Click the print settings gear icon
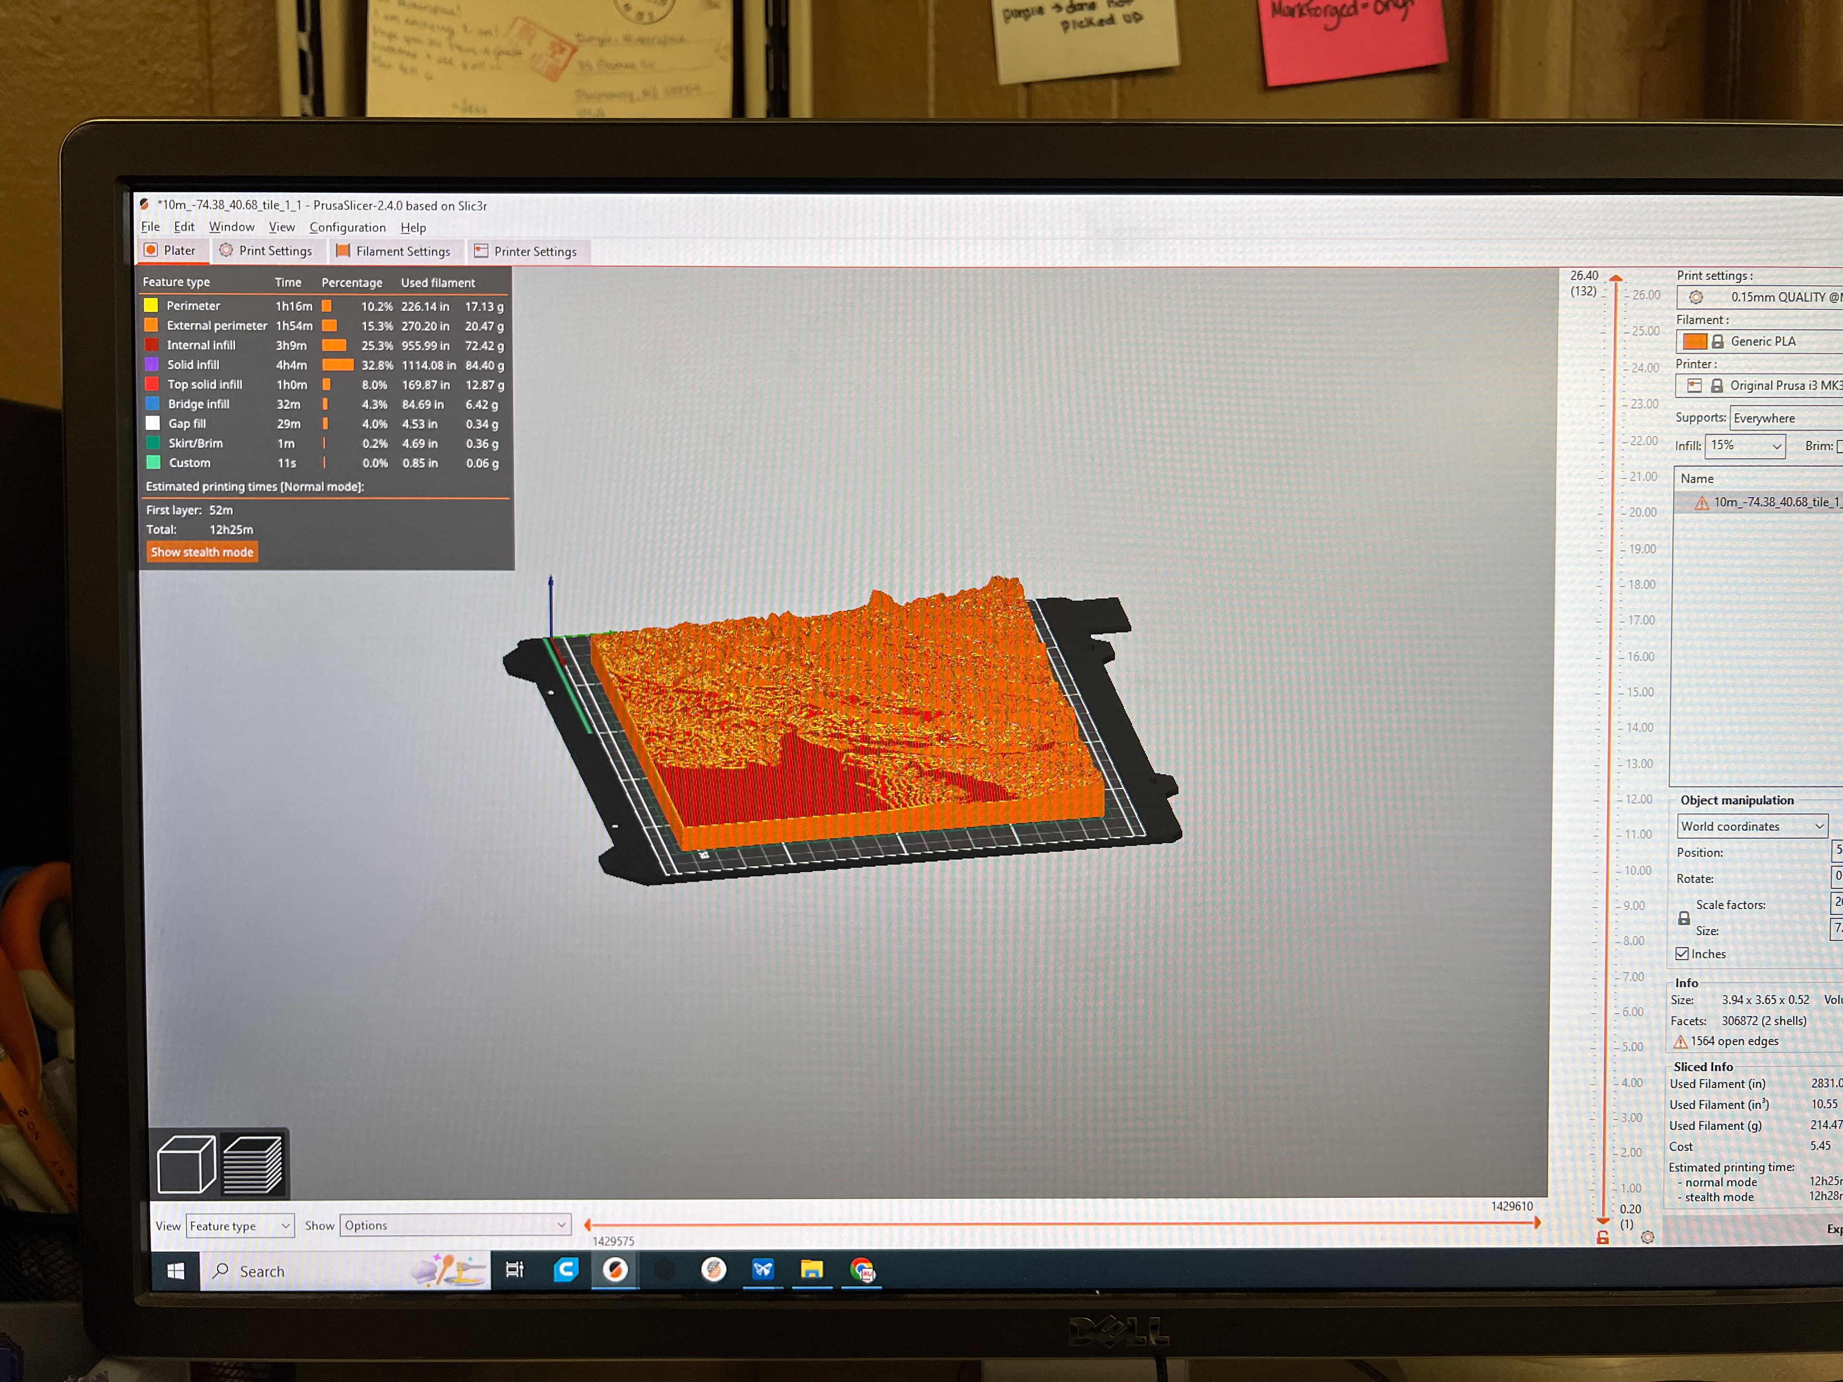This screenshot has height=1382, width=1843. tap(1696, 298)
